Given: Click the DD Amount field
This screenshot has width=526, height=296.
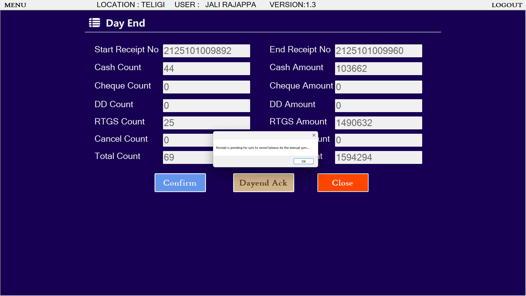Looking at the screenshot, I should [378, 106].
